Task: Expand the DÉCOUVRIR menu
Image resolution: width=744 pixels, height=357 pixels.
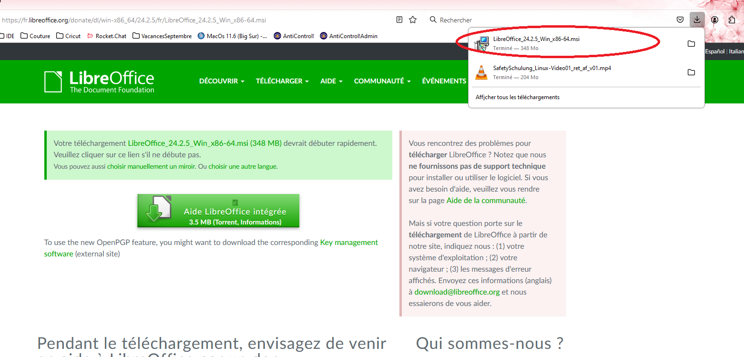Action: [x=222, y=81]
